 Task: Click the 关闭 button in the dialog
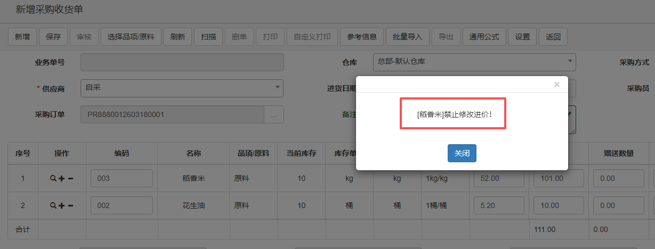[x=462, y=153]
